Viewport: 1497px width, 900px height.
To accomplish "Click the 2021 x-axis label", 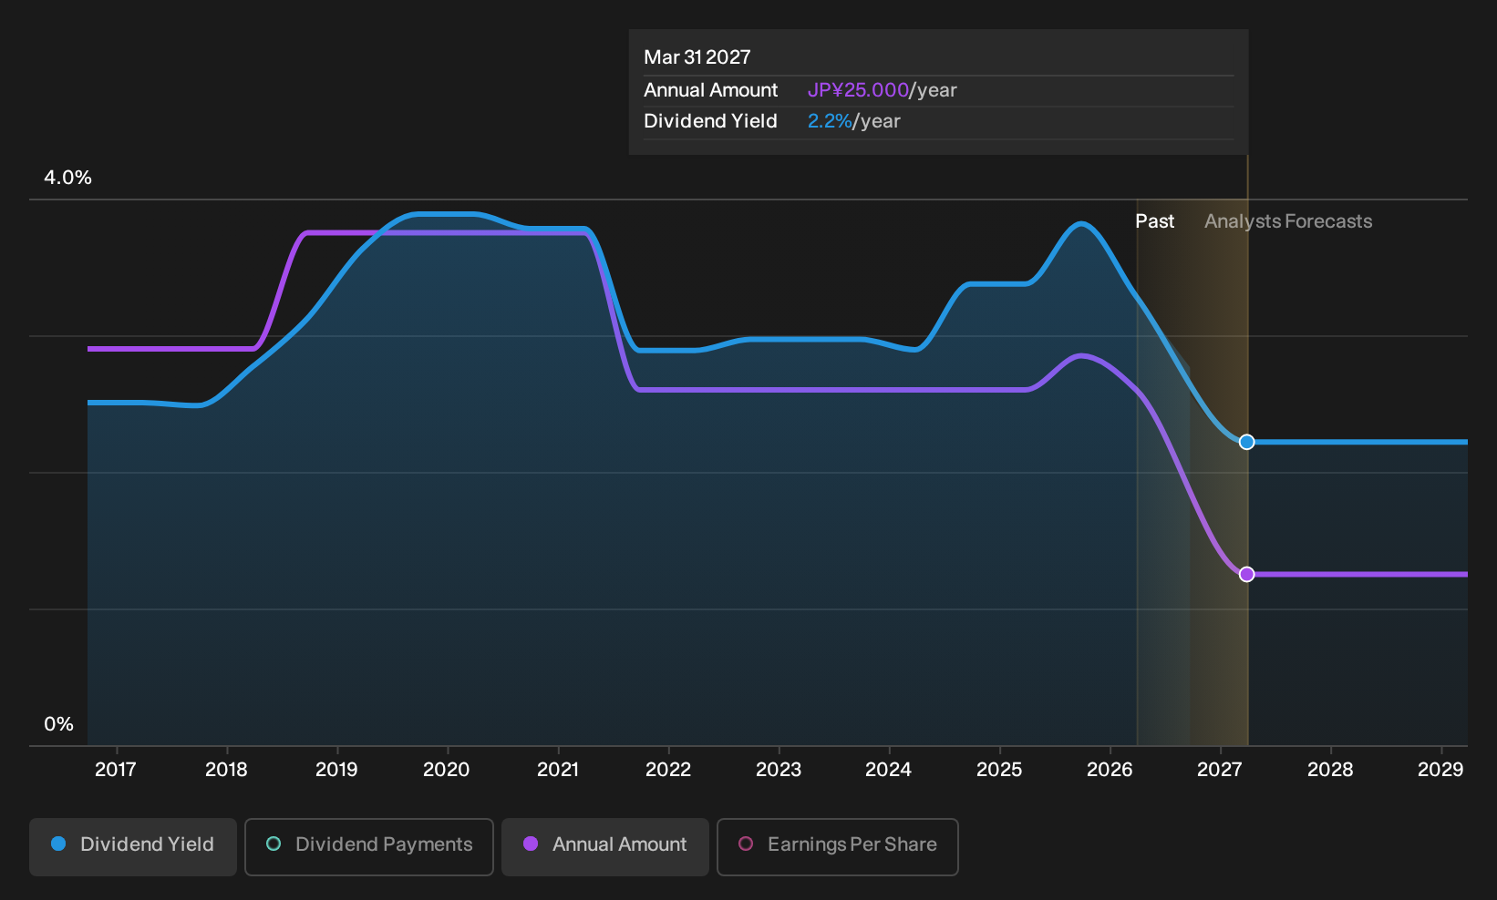I will (x=558, y=770).
